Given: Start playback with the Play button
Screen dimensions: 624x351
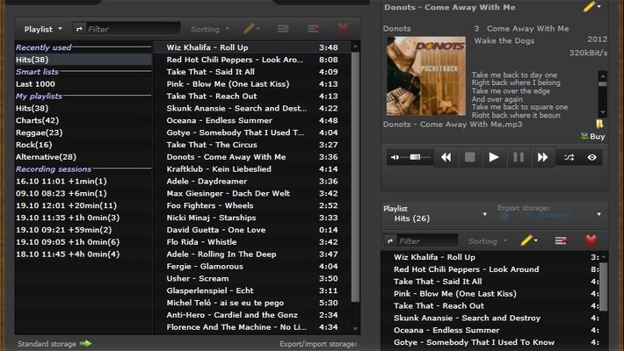Looking at the screenshot, I should coord(494,157).
